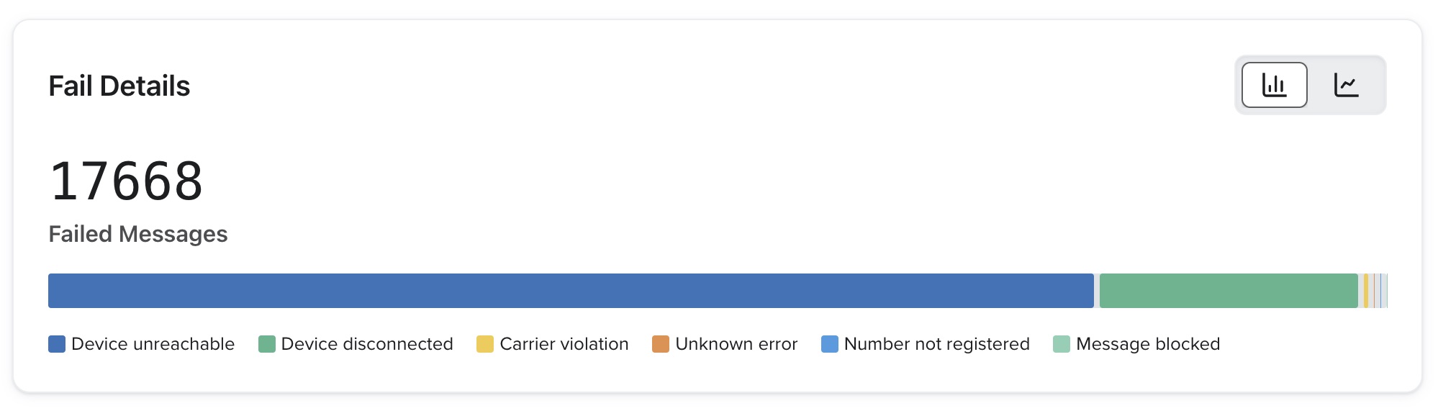This screenshot has height=416, width=1438.
Task: Click the Number not registered legend swatch
Action: [x=830, y=344]
